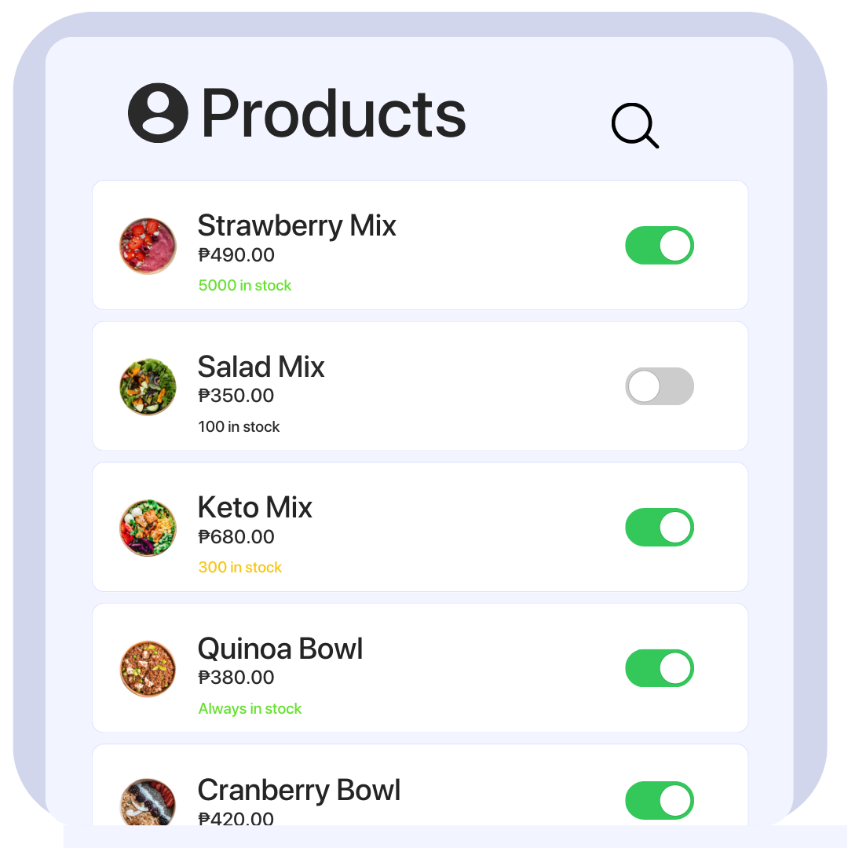Open the Strawberry Mix bowl image

coord(148,246)
